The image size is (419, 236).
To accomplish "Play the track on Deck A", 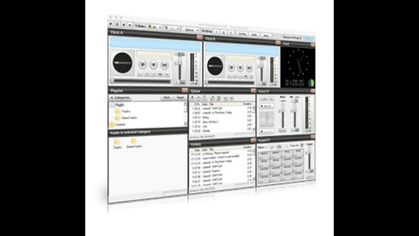I will 143,65.
